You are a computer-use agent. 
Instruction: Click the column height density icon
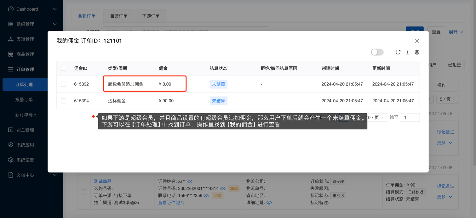click(x=407, y=52)
